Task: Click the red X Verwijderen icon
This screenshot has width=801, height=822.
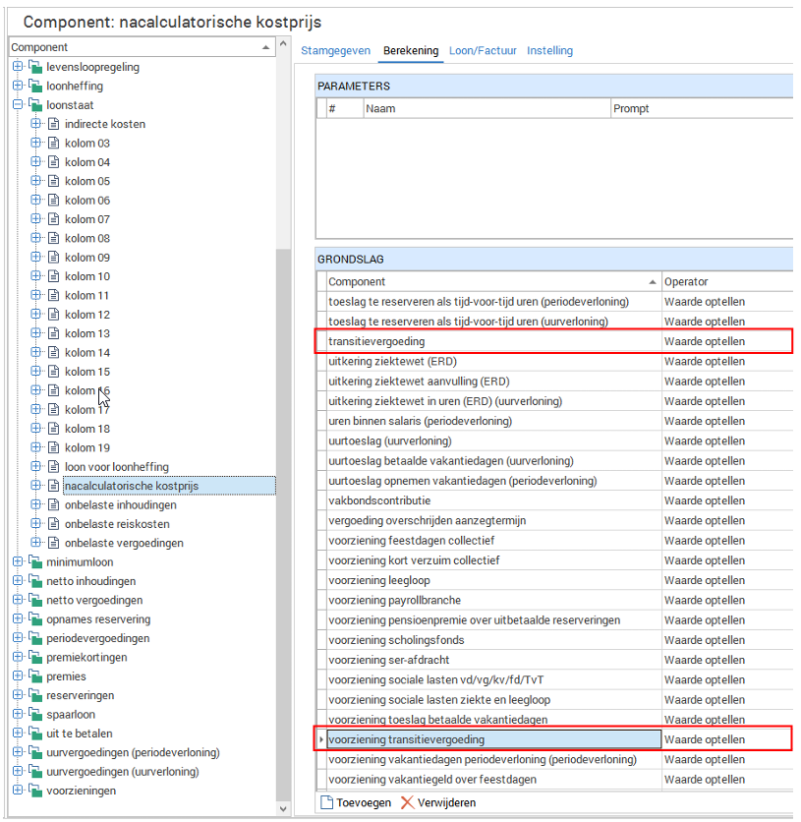Action: tap(408, 802)
